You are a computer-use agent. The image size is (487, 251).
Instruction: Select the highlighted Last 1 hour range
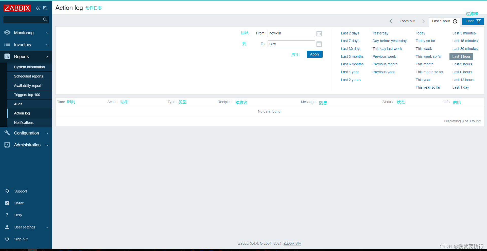tap(461, 56)
